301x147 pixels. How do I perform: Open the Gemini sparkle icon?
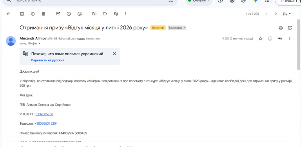tap(255, 1)
